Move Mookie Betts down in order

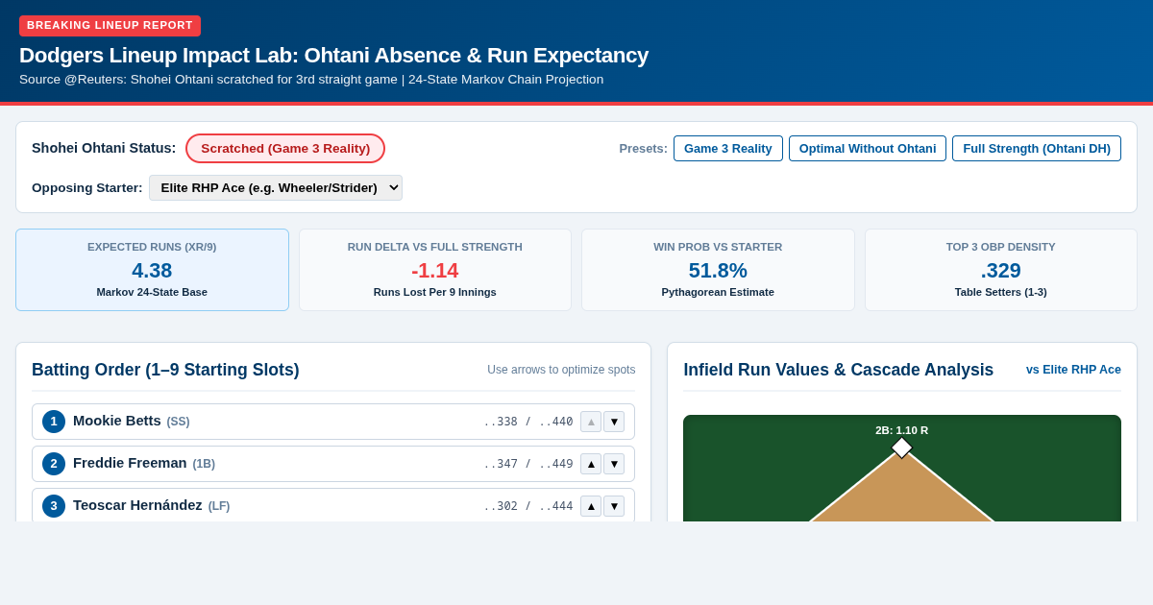click(614, 422)
